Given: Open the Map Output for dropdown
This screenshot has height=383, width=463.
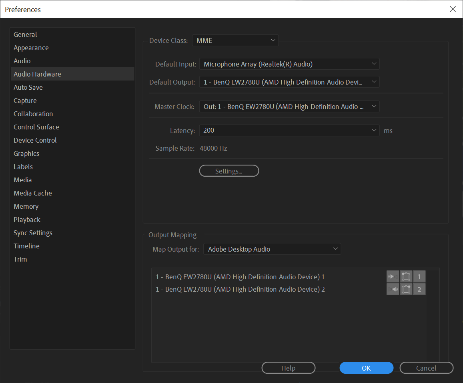Looking at the screenshot, I should point(272,249).
